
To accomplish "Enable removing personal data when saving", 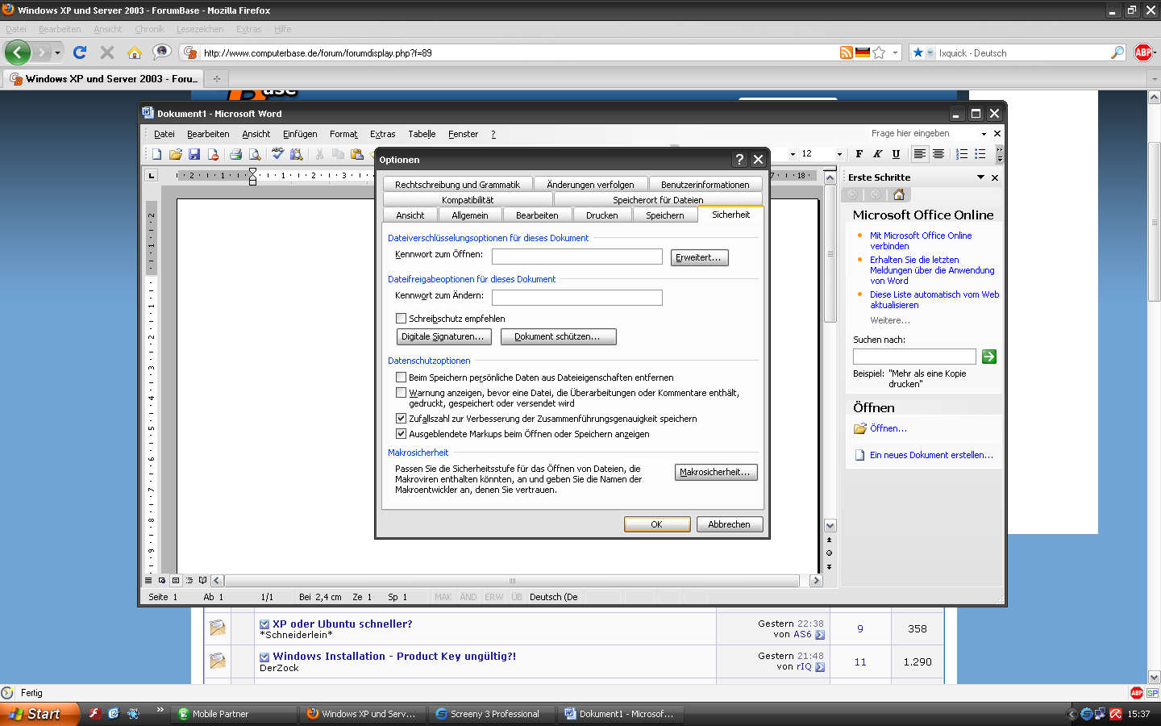I will pyautogui.click(x=401, y=378).
